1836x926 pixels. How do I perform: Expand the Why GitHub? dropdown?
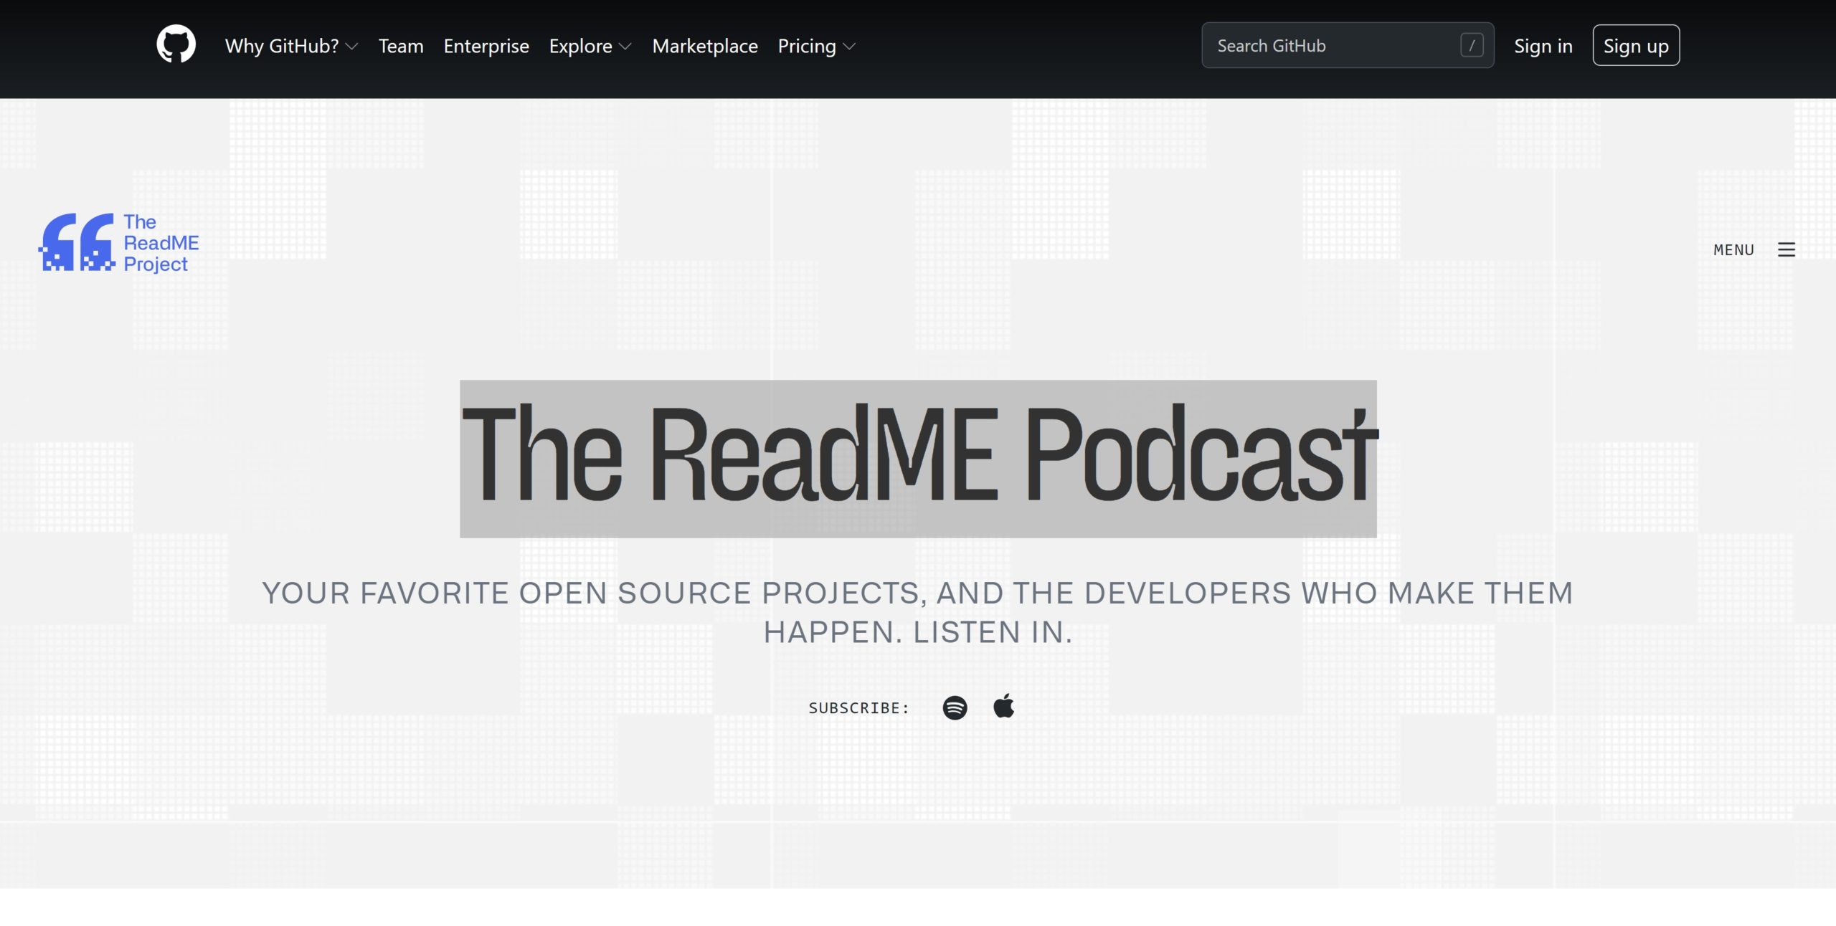[x=291, y=46]
